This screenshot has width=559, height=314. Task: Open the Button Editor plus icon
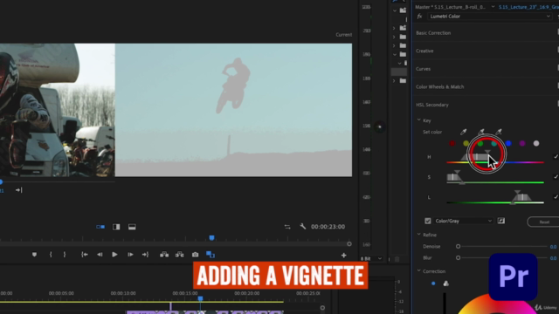[343, 256]
